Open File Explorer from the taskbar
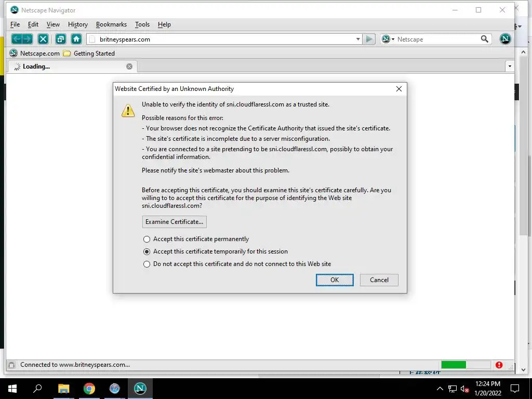 pyautogui.click(x=63, y=389)
